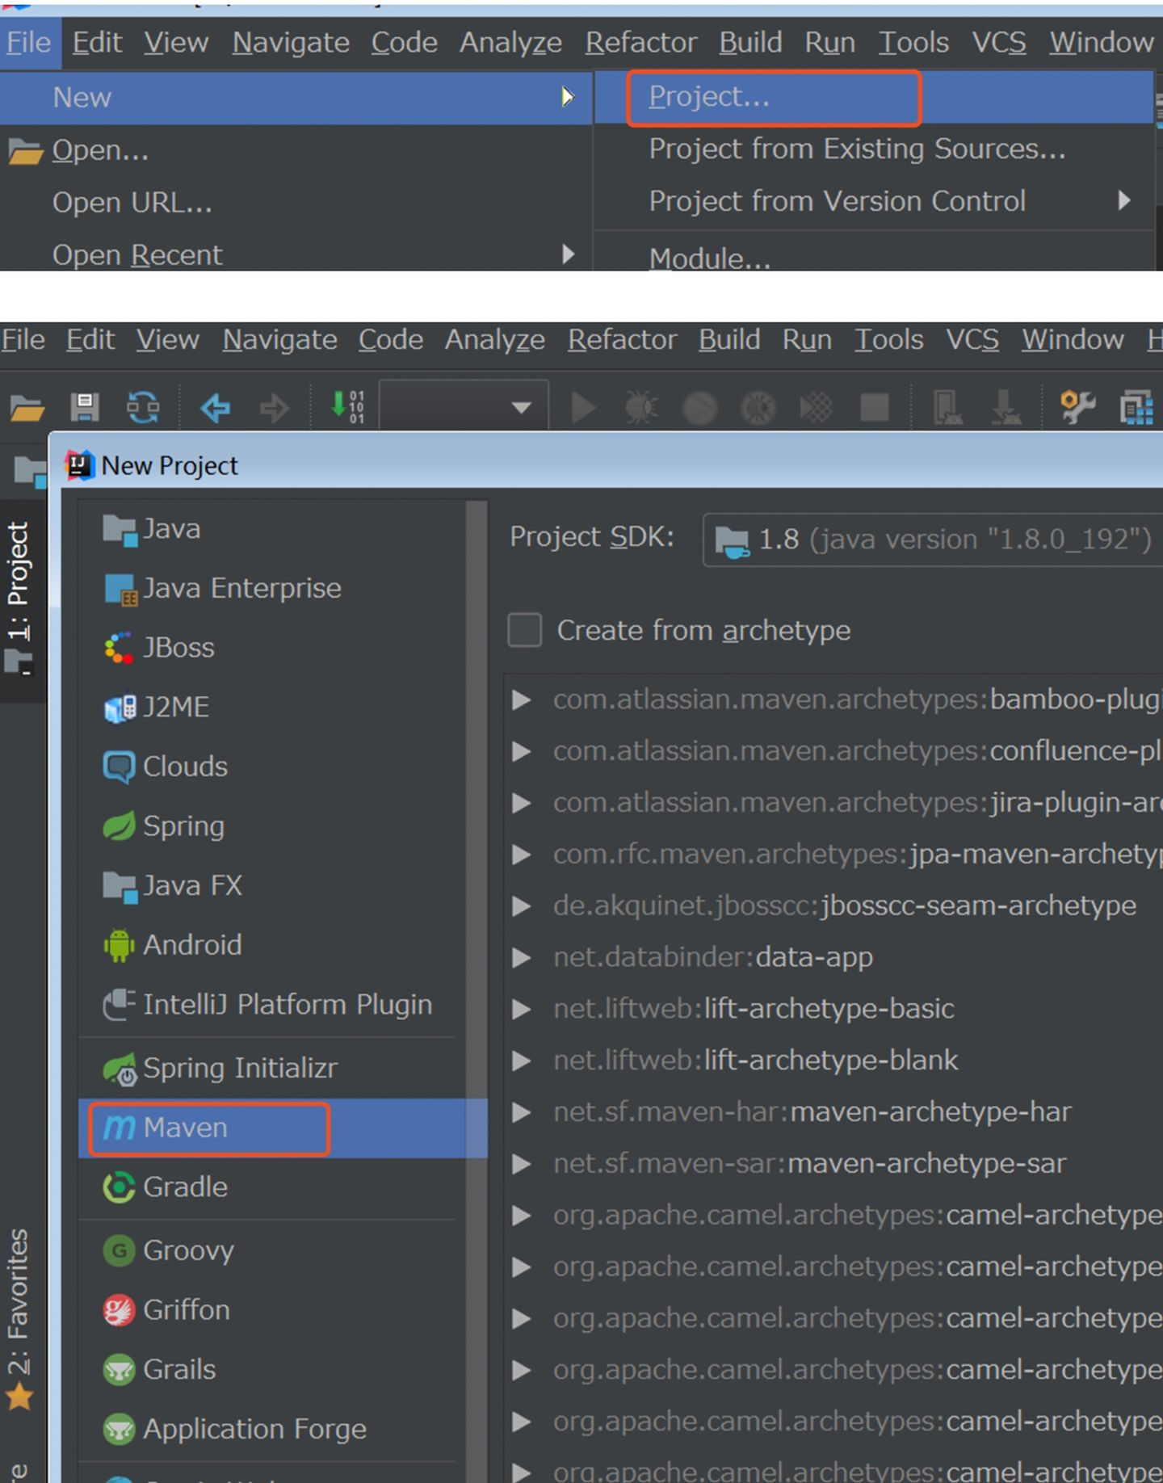Expand the bamboo-plugin archetype node

(x=522, y=699)
